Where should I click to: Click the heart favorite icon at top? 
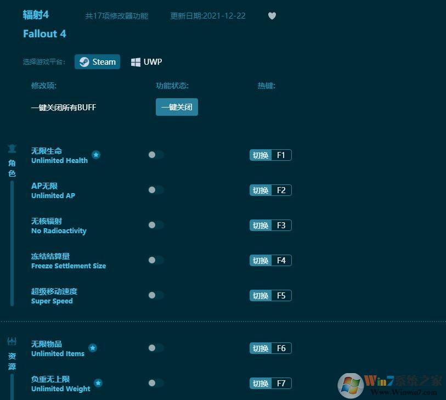(x=272, y=16)
